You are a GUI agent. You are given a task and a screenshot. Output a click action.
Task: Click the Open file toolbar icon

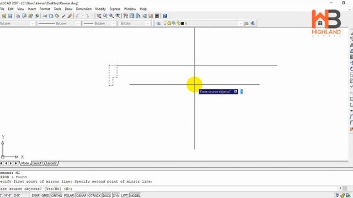point(4,16)
